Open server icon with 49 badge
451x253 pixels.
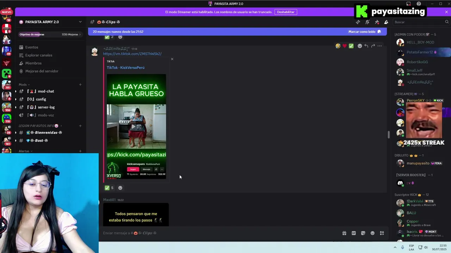point(6,51)
